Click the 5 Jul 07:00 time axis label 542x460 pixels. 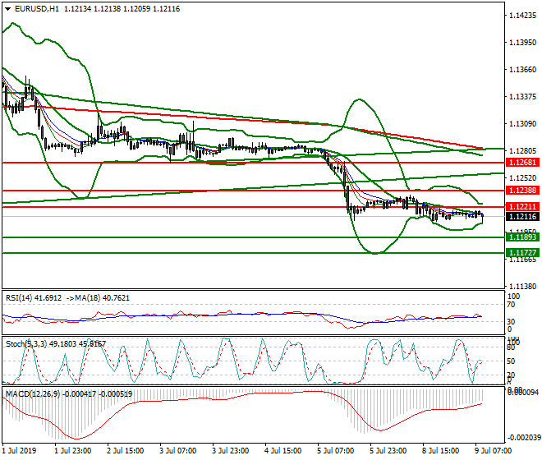coord(333,450)
